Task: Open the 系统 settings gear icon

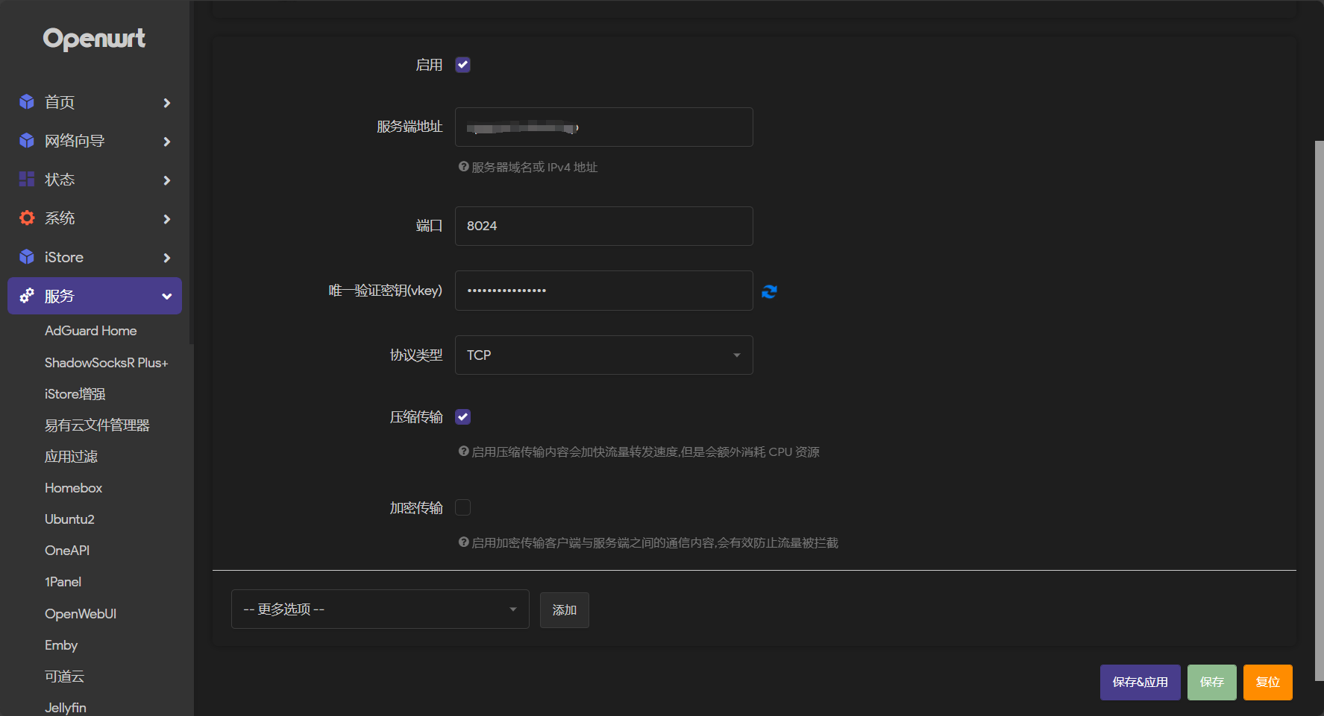Action: [x=26, y=218]
